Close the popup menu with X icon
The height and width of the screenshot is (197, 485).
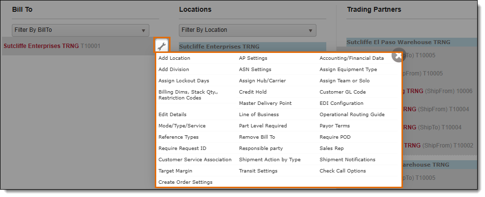click(x=398, y=56)
